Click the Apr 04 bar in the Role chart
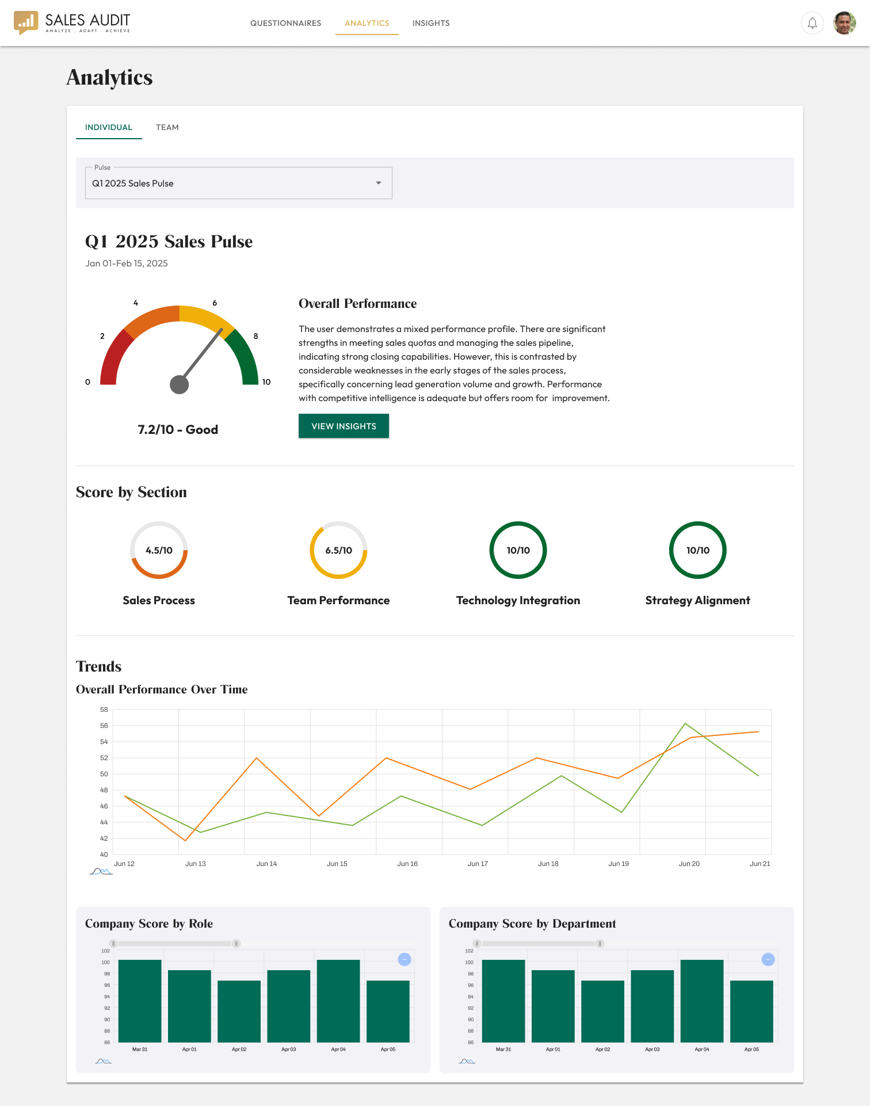 tap(338, 1000)
